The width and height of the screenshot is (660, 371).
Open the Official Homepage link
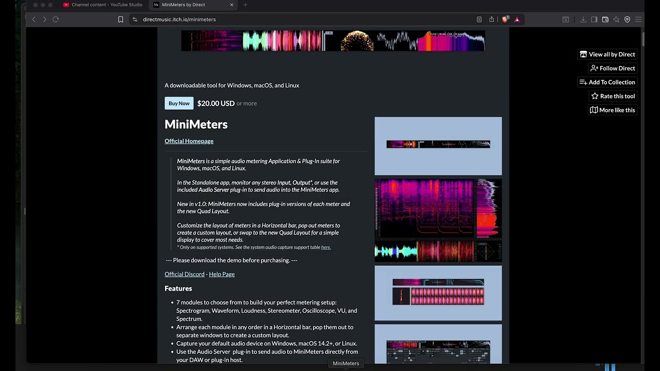[x=189, y=141]
